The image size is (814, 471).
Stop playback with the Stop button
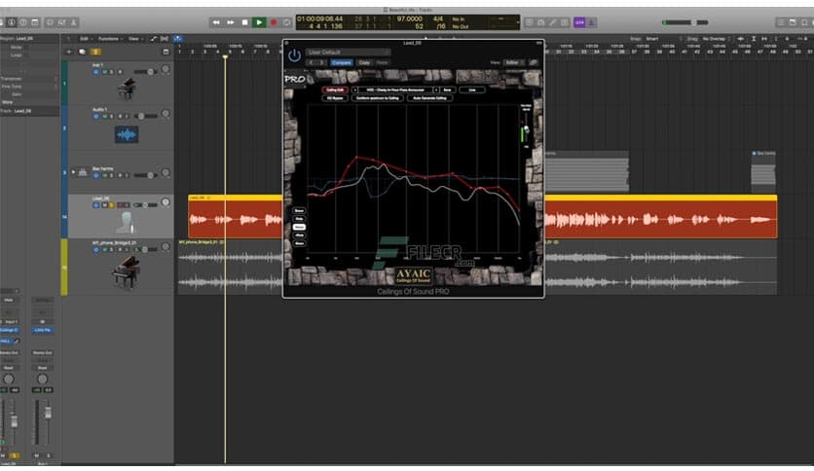point(244,22)
